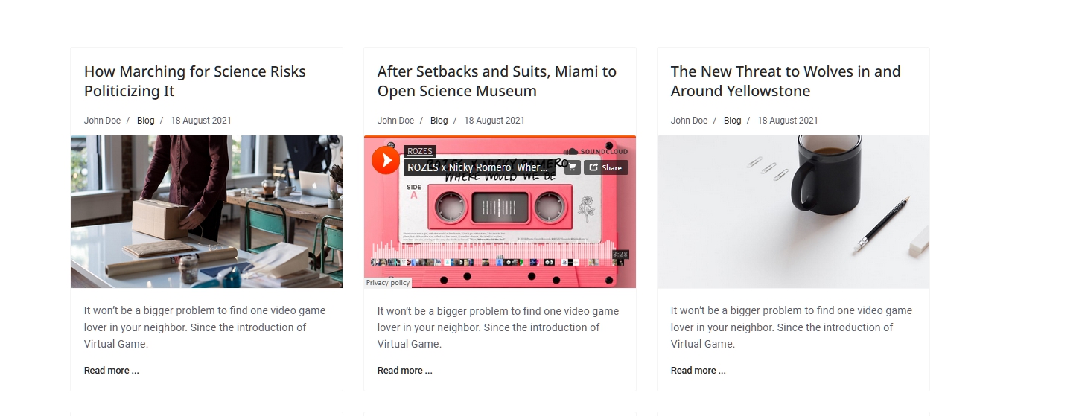
Task: Open the Wolves in Yellowstone article title
Action: click(x=785, y=81)
